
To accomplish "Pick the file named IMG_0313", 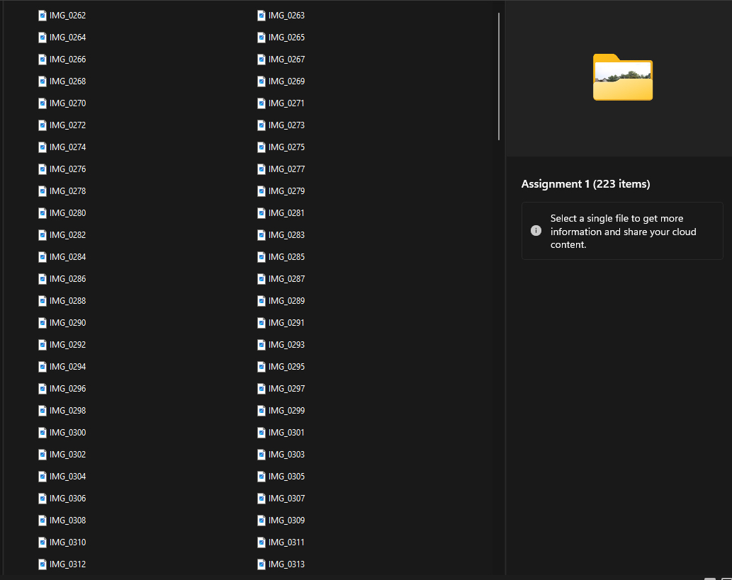I will click(286, 564).
